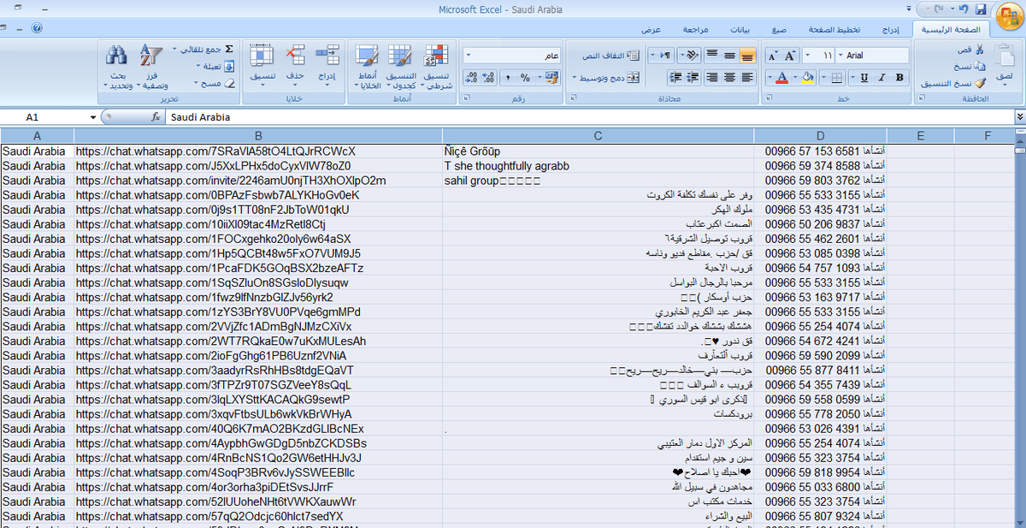Toggle Bold formatting

pos(899,78)
